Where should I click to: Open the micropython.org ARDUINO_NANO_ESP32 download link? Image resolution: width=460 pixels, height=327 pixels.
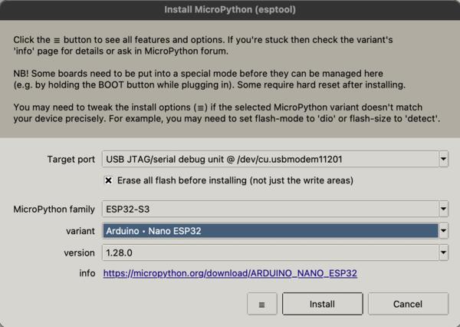tap(230, 272)
